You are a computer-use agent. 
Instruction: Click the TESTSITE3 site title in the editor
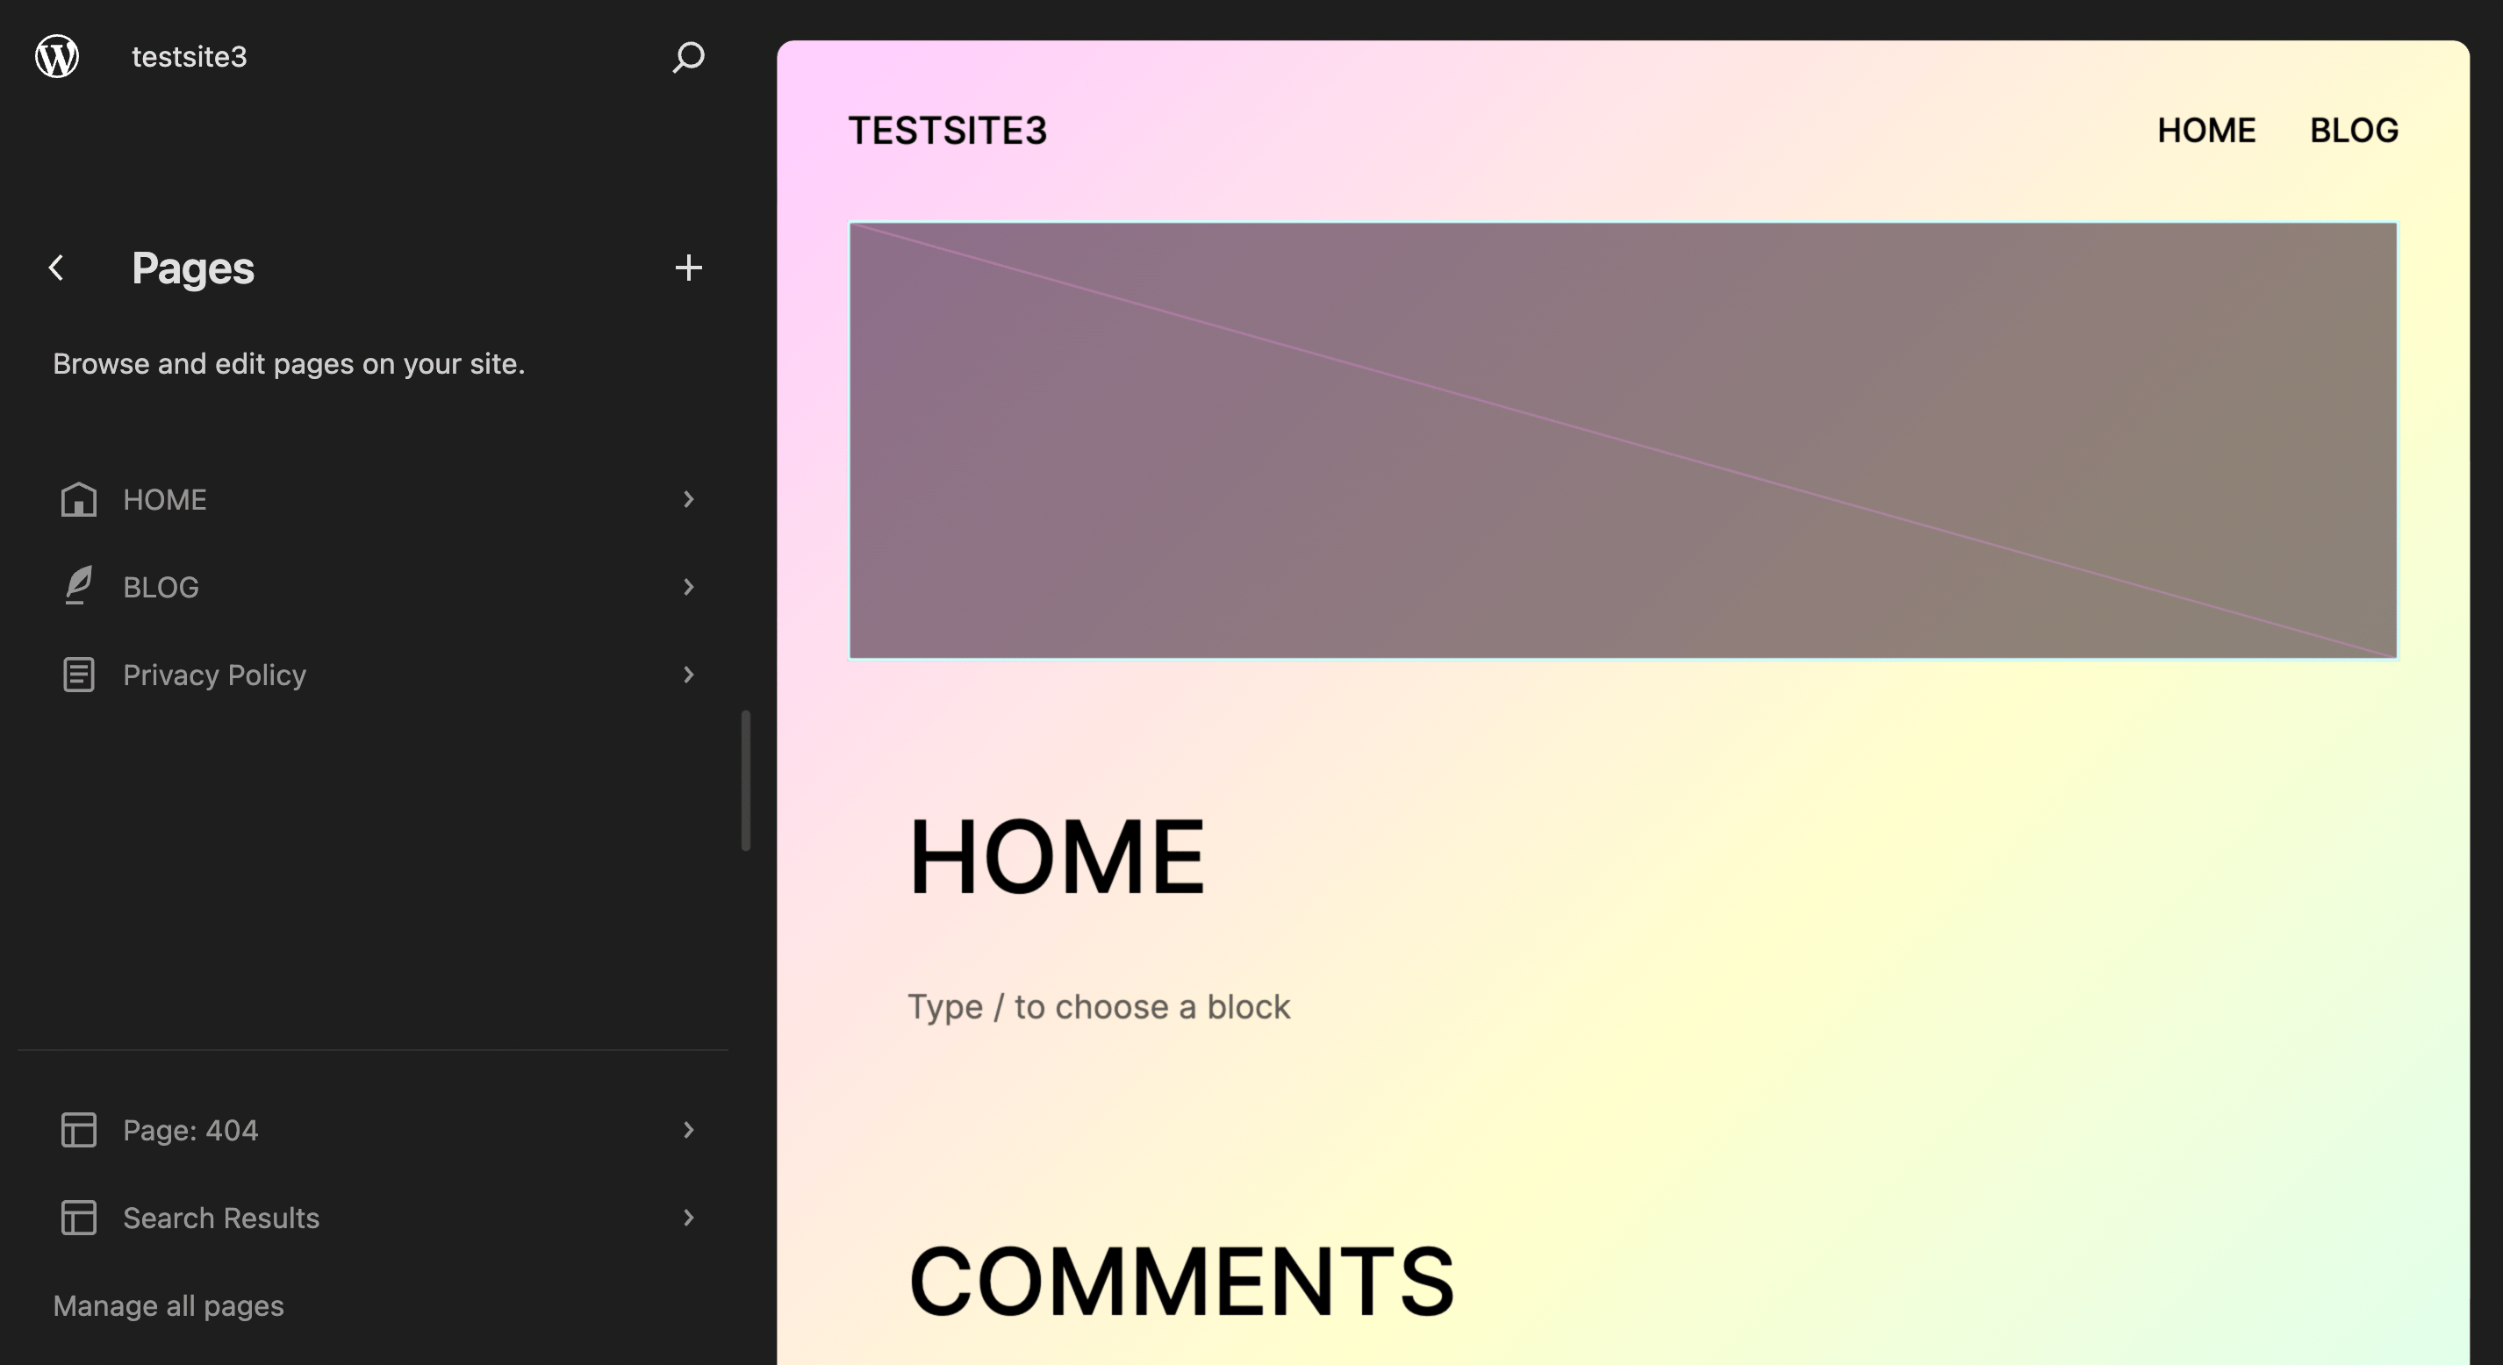[949, 129]
